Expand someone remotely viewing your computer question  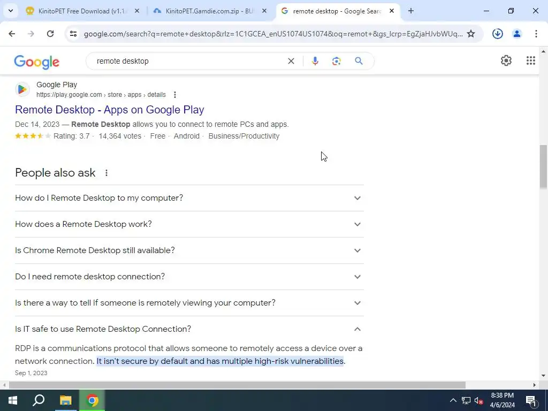[x=189, y=303]
